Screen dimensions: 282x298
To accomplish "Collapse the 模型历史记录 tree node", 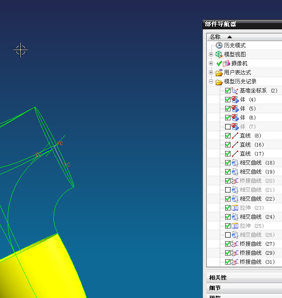I will pos(211,81).
